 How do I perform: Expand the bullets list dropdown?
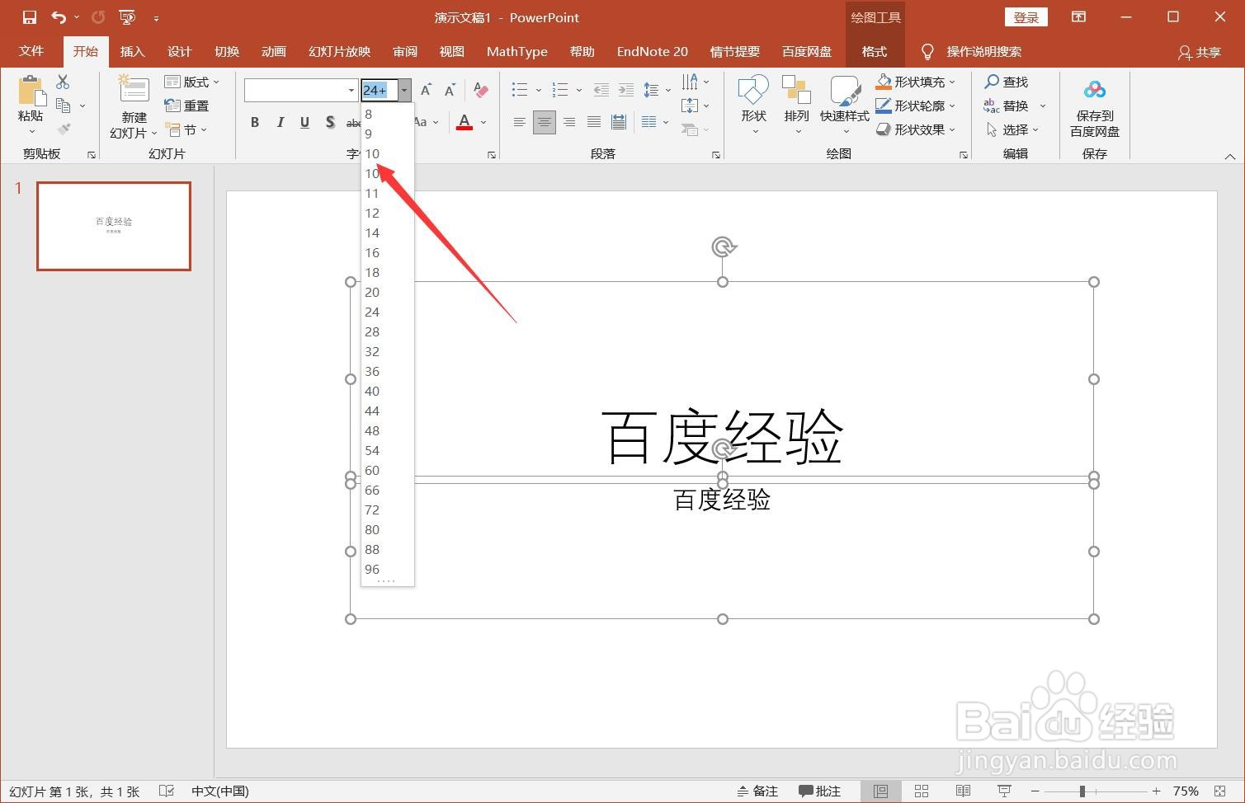click(x=539, y=90)
